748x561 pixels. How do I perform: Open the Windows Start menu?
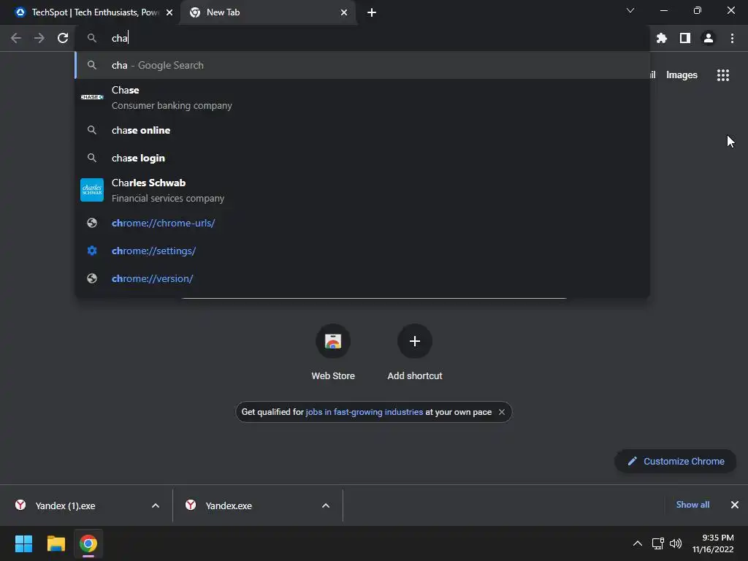point(23,543)
